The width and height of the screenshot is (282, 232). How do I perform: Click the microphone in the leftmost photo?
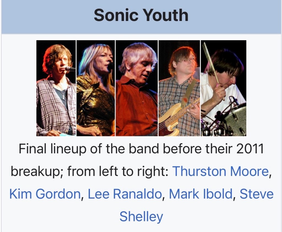tap(70, 69)
